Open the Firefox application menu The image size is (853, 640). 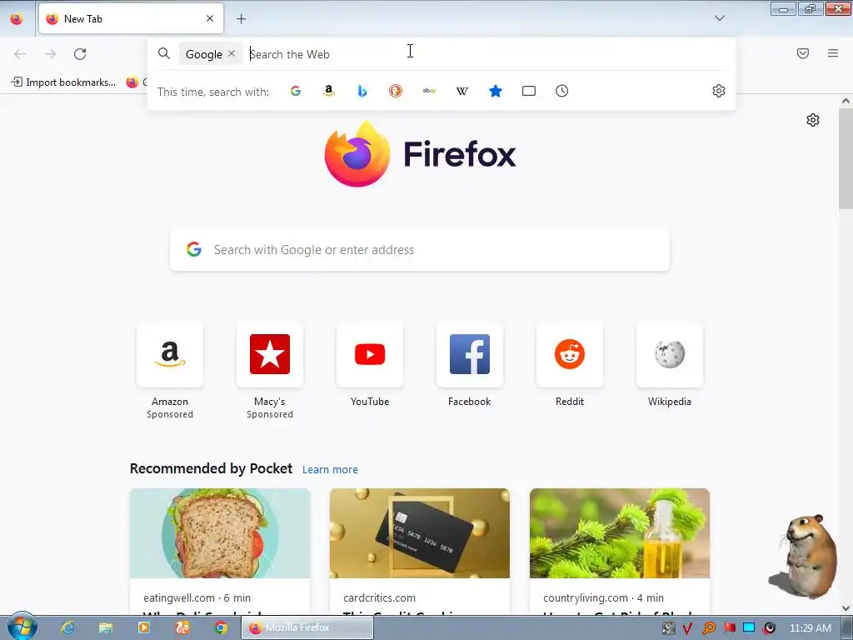click(x=833, y=53)
